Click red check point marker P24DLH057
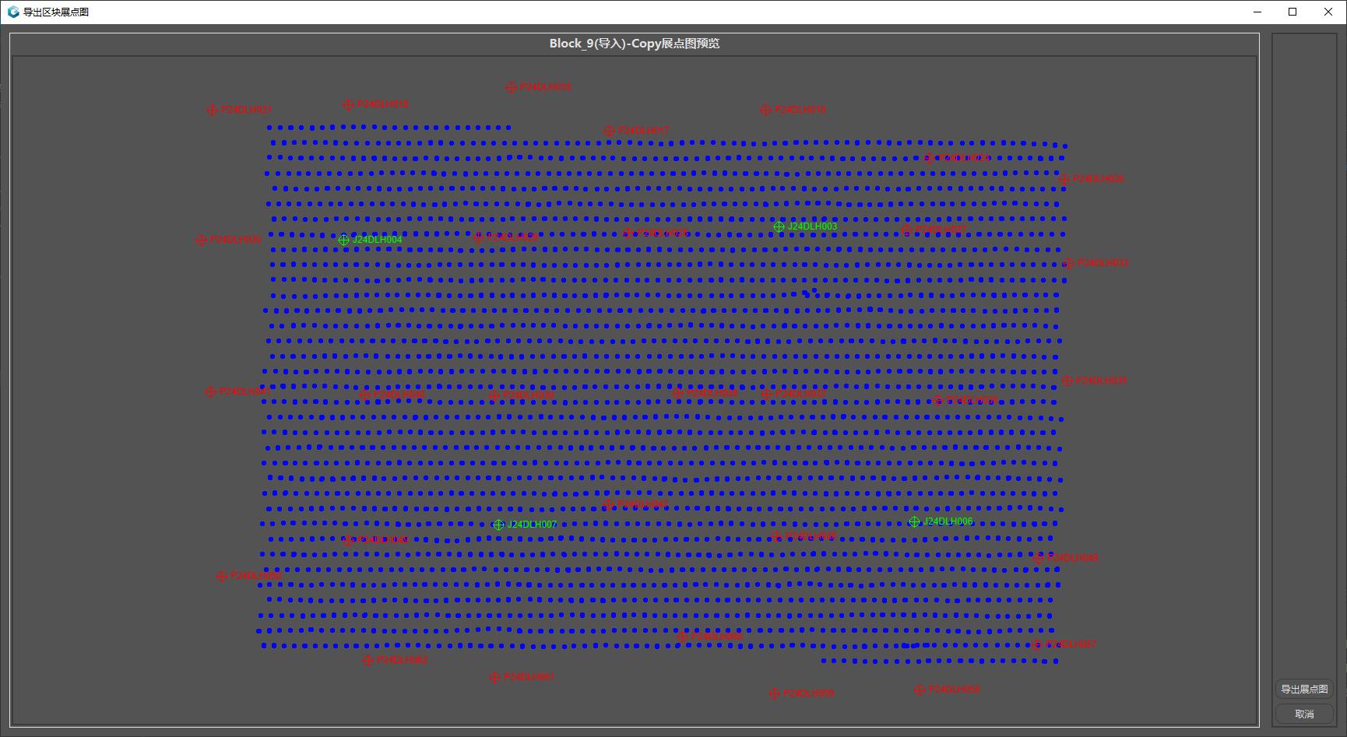This screenshot has height=737, width=1347. pyautogui.click(x=1036, y=644)
